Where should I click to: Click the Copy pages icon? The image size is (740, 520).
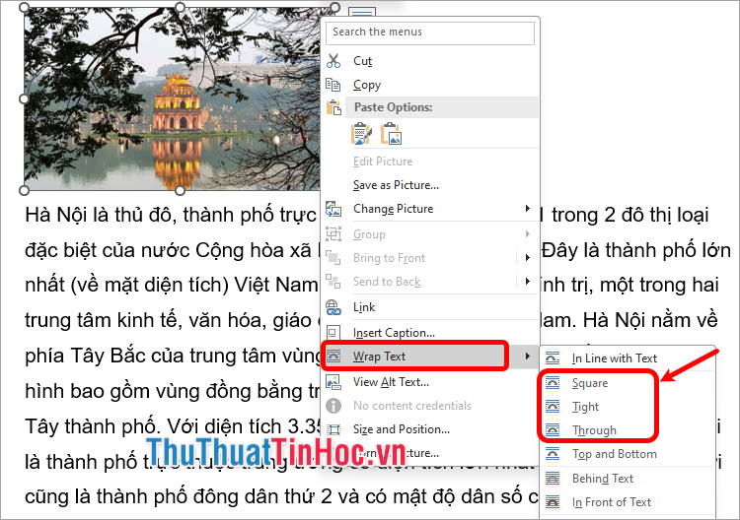pyautogui.click(x=333, y=85)
